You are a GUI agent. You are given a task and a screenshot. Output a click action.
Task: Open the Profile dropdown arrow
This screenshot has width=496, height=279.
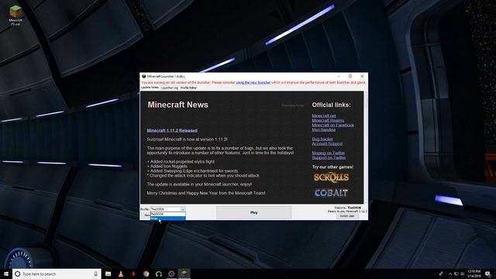[183, 209]
